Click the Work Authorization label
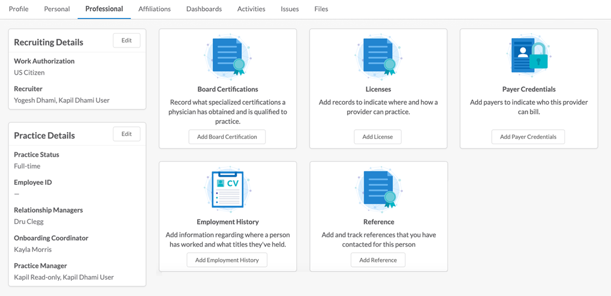The height and width of the screenshot is (296, 611). click(44, 61)
